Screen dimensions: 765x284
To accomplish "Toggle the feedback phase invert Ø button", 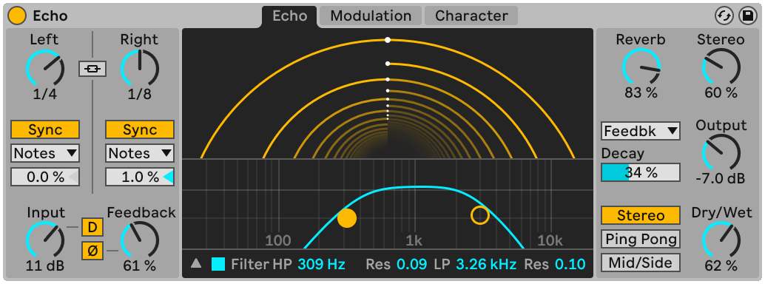I will pos(92,251).
